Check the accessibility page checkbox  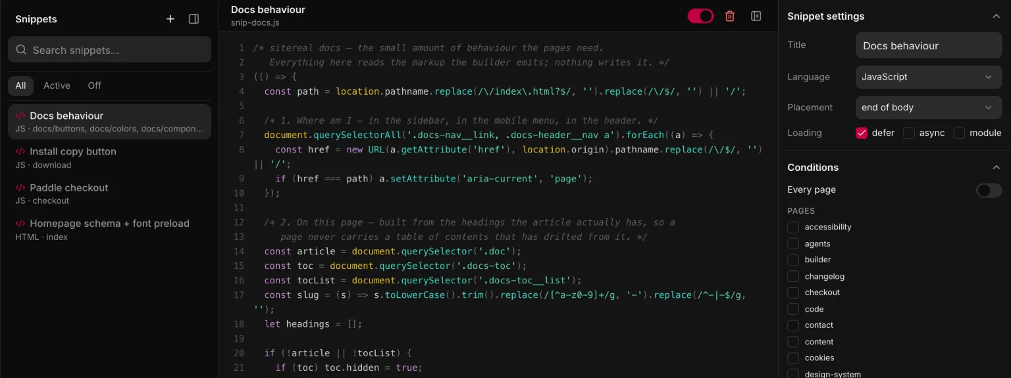tap(793, 227)
